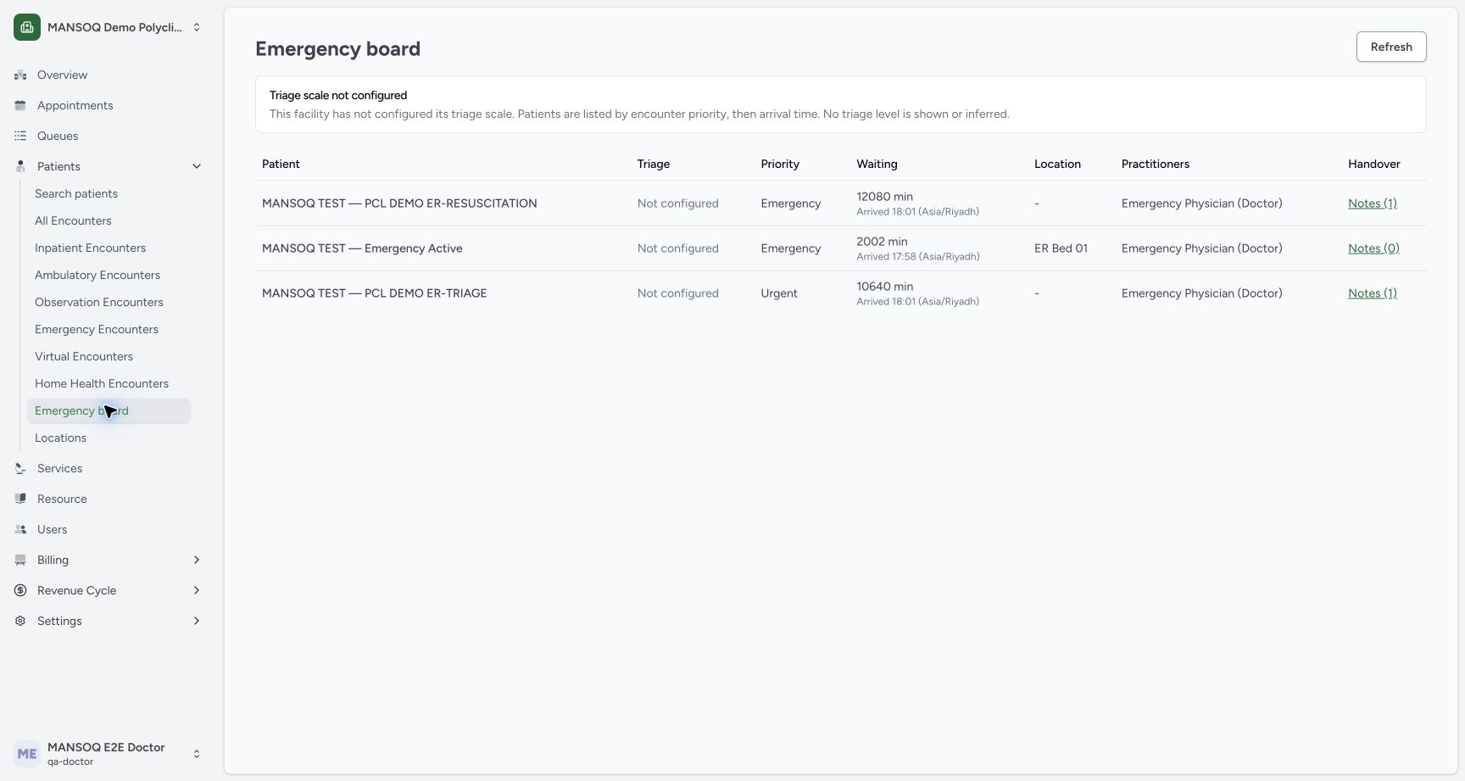Open Notes (1) for ER-TRIAGE patient
The height and width of the screenshot is (781, 1465).
[x=1372, y=293]
